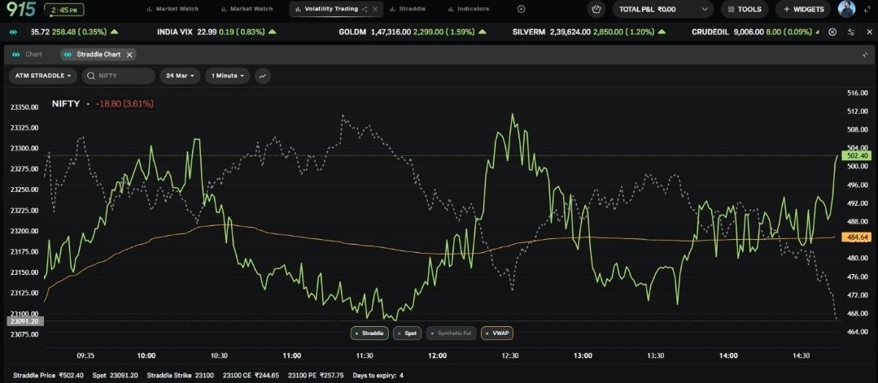
Task: Click the GOLDM ticker item
Action: coord(412,32)
